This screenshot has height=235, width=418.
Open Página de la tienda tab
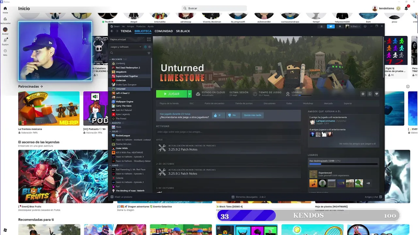[x=169, y=103]
